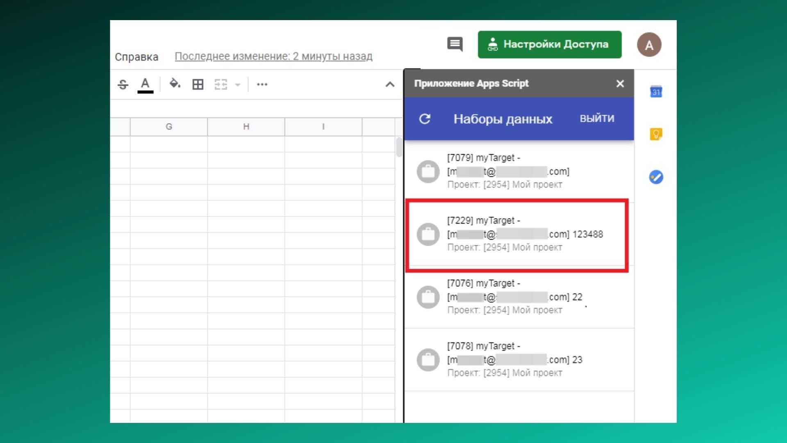Screen dimensions: 787x443
Task: Click the Настройки Доступа share button
Action: click(550, 44)
